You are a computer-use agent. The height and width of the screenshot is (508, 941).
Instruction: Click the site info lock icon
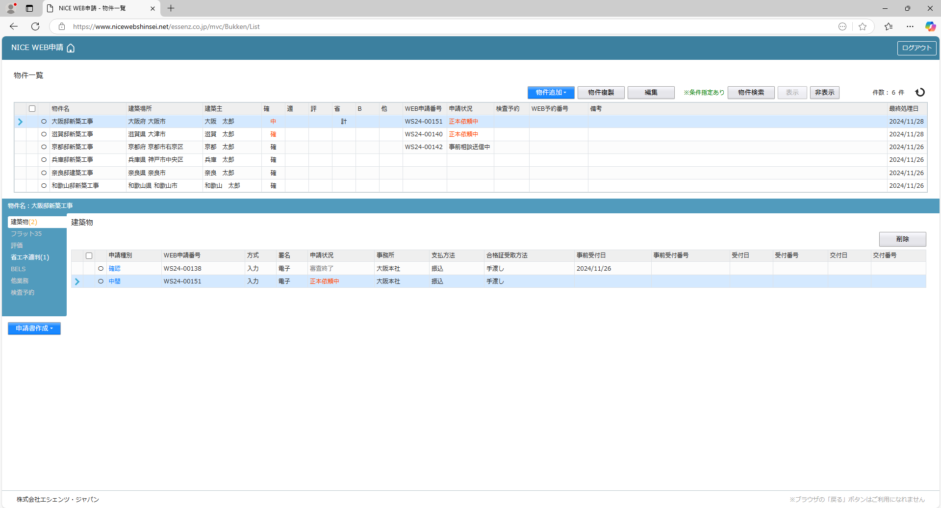click(62, 26)
